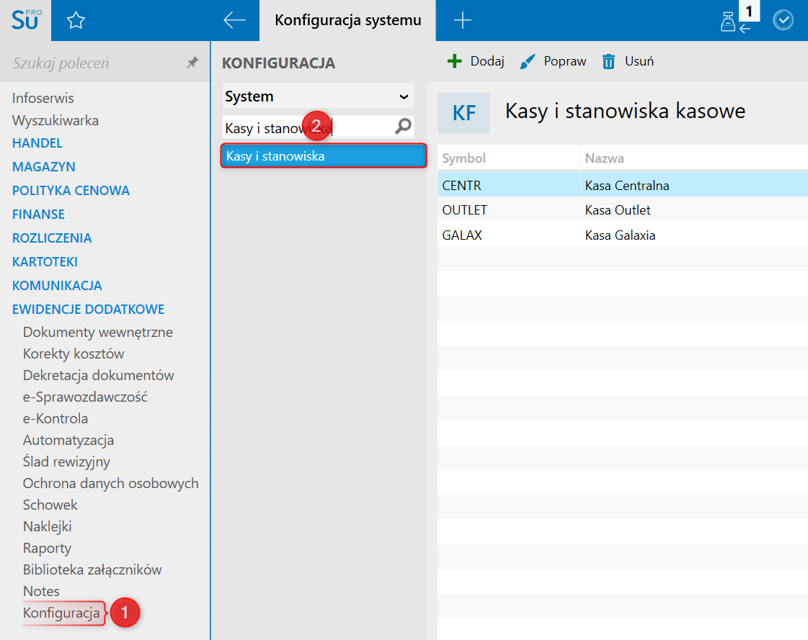The height and width of the screenshot is (640, 808).
Task: Click the Popraw button label
Action: [565, 61]
